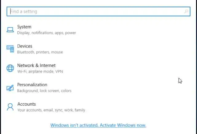This screenshot has width=197, height=134.
Task: Click the 'Windows isn't activated.' link portion
Action: pos(74,125)
